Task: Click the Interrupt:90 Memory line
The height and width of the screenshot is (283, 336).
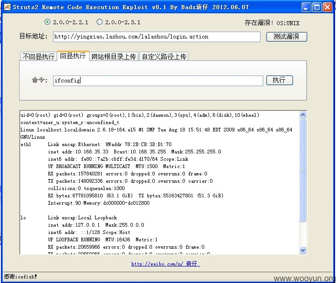Action: [98, 203]
